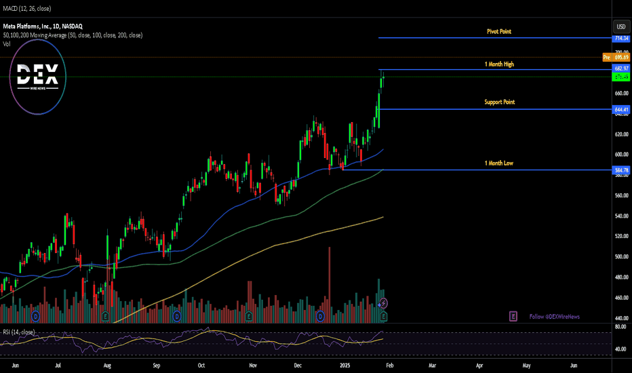This screenshot has width=632, height=373.
Task: Click the May label on time axis
Action: click(x=526, y=366)
